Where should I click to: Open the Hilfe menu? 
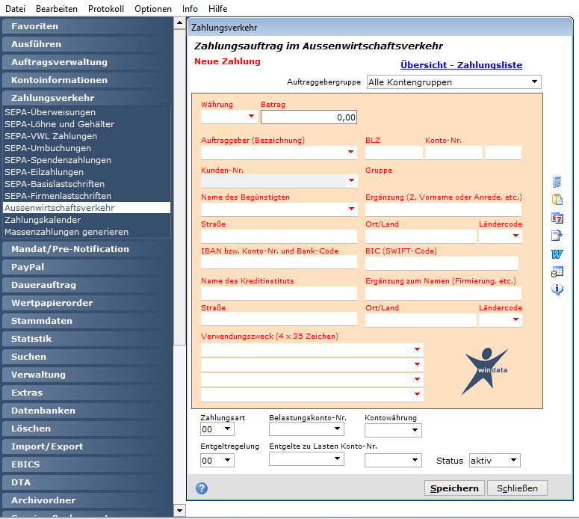218,8
